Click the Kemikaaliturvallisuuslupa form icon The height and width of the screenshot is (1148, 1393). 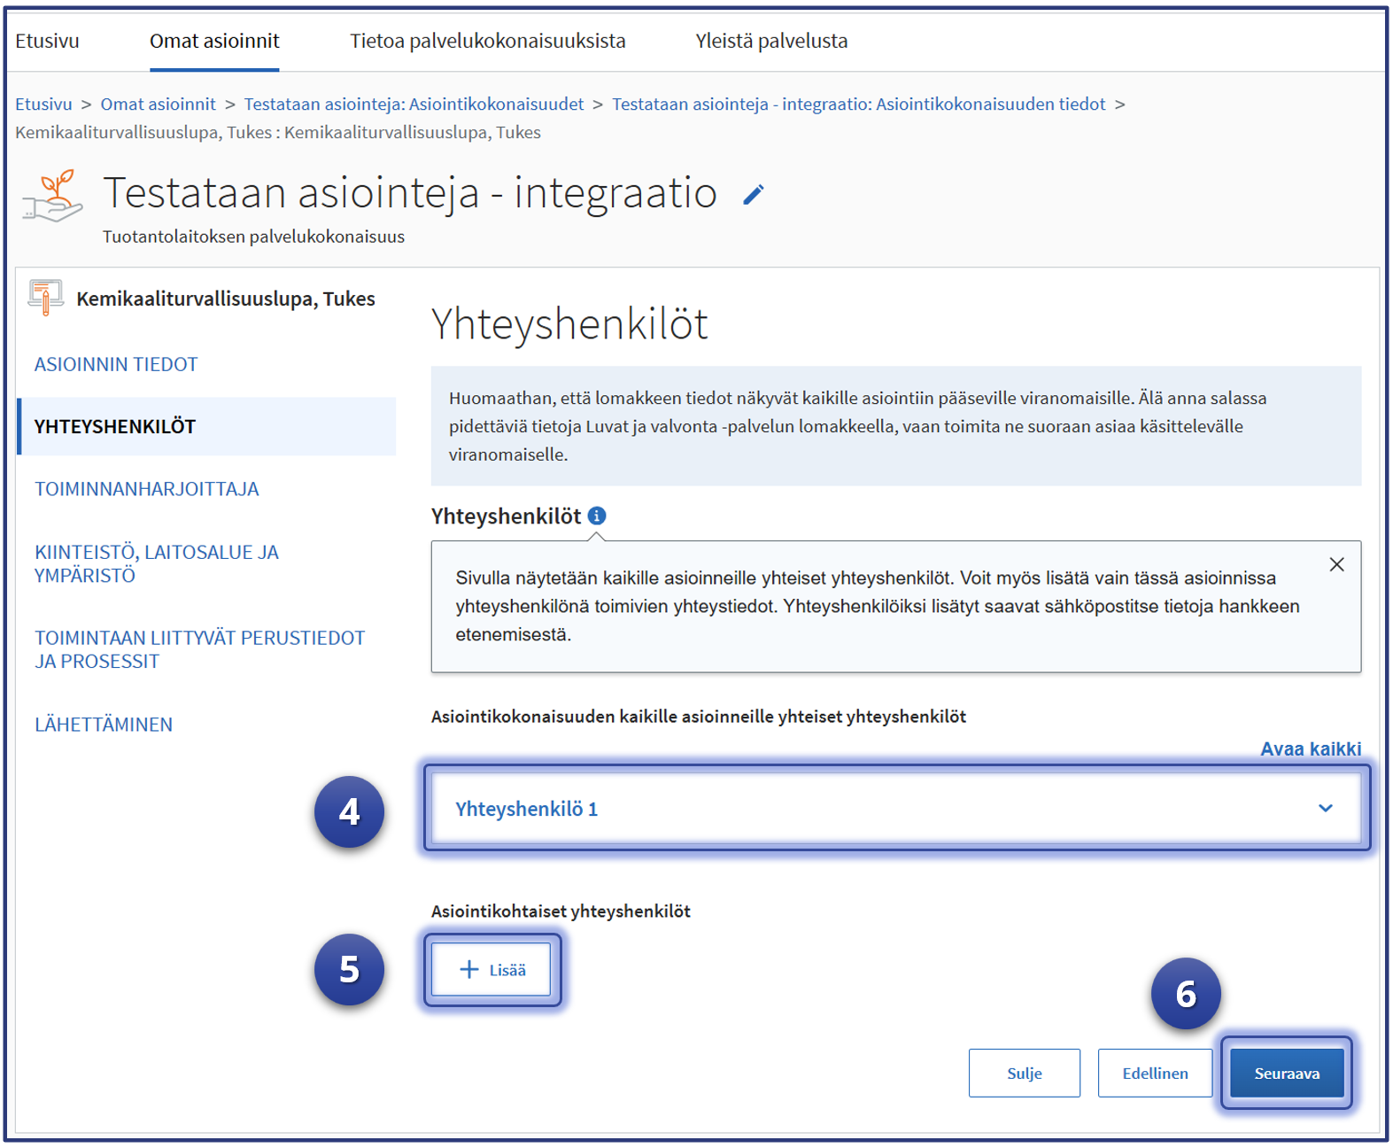[x=45, y=298]
